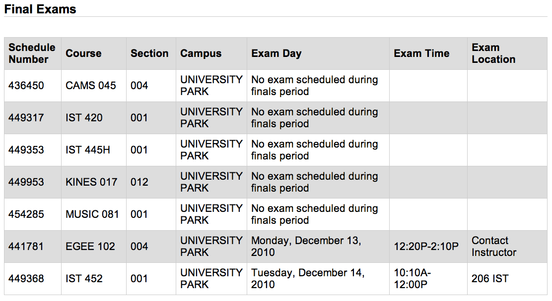Click the Exam Time column header
The height and width of the screenshot is (301, 552).
[x=421, y=53]
